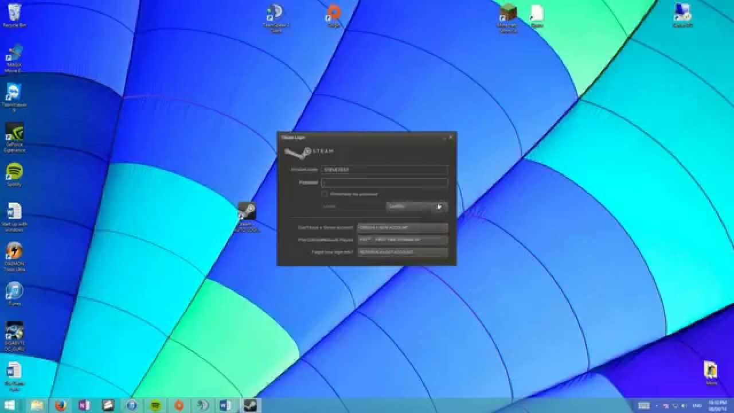The height and width of the screenshot is (413, 734).
Task: Select the top-right computer shortcut icon
Action: 682,15
